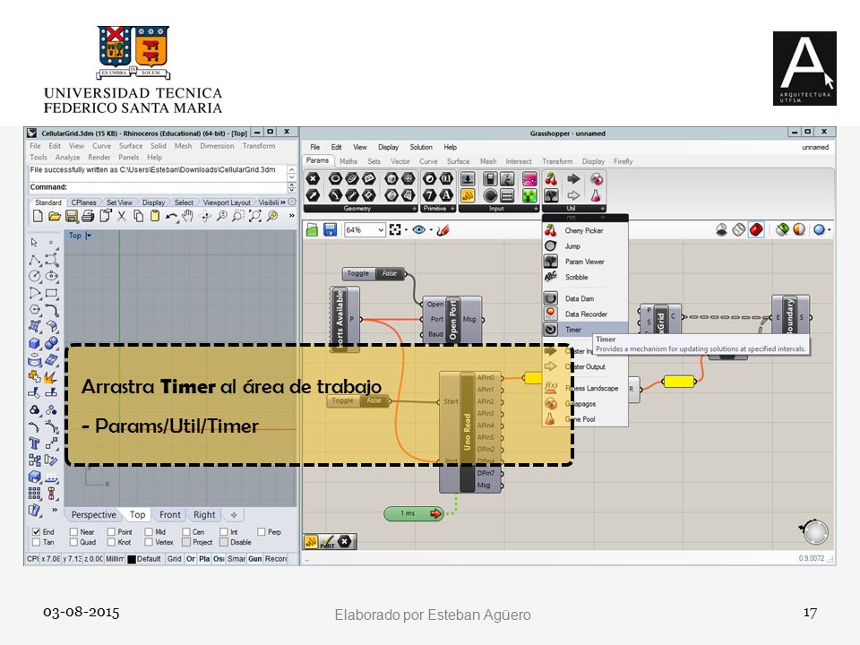Enable the Cen object snap

click(186, 531)
